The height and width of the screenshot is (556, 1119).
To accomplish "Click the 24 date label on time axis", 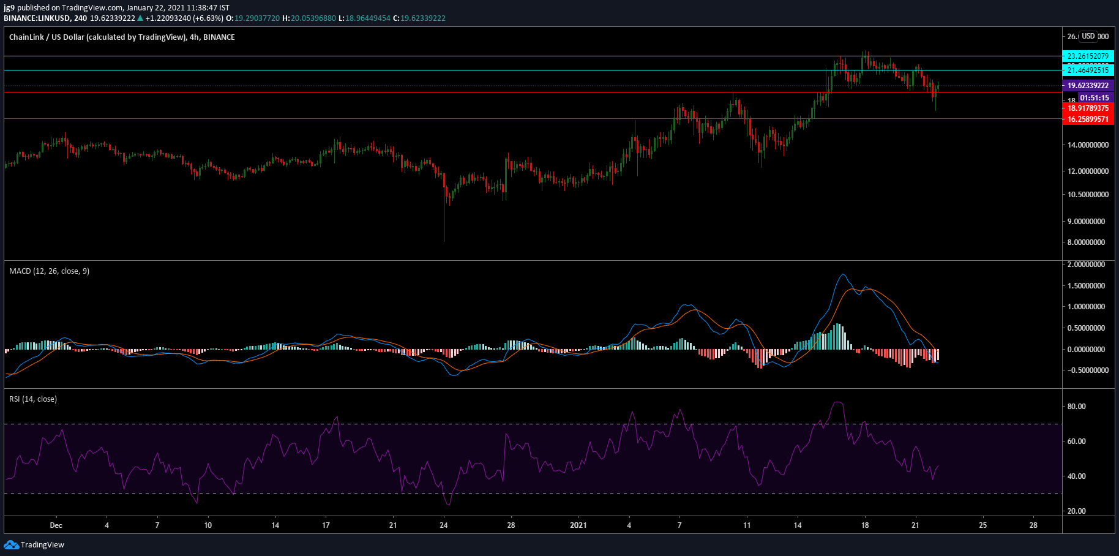I will 444,525.
